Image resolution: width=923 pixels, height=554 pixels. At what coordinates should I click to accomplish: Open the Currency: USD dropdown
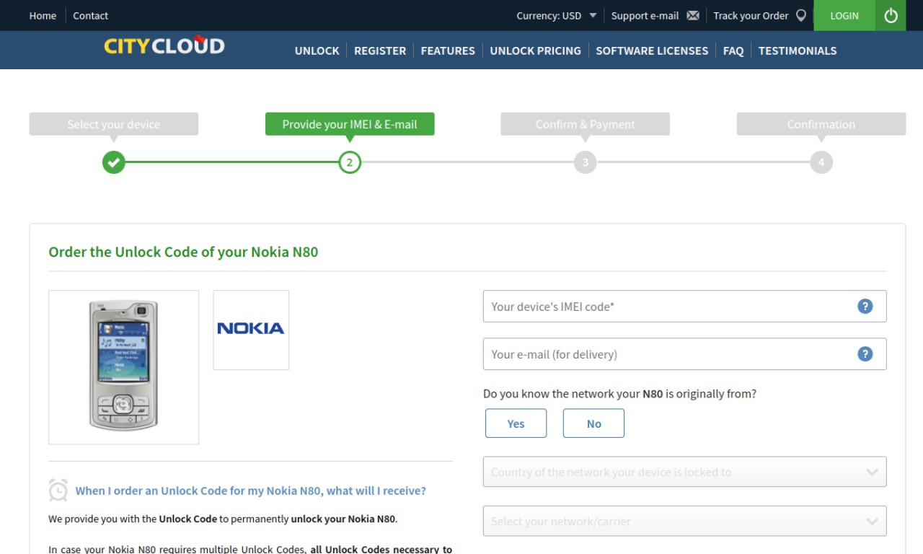557,16
